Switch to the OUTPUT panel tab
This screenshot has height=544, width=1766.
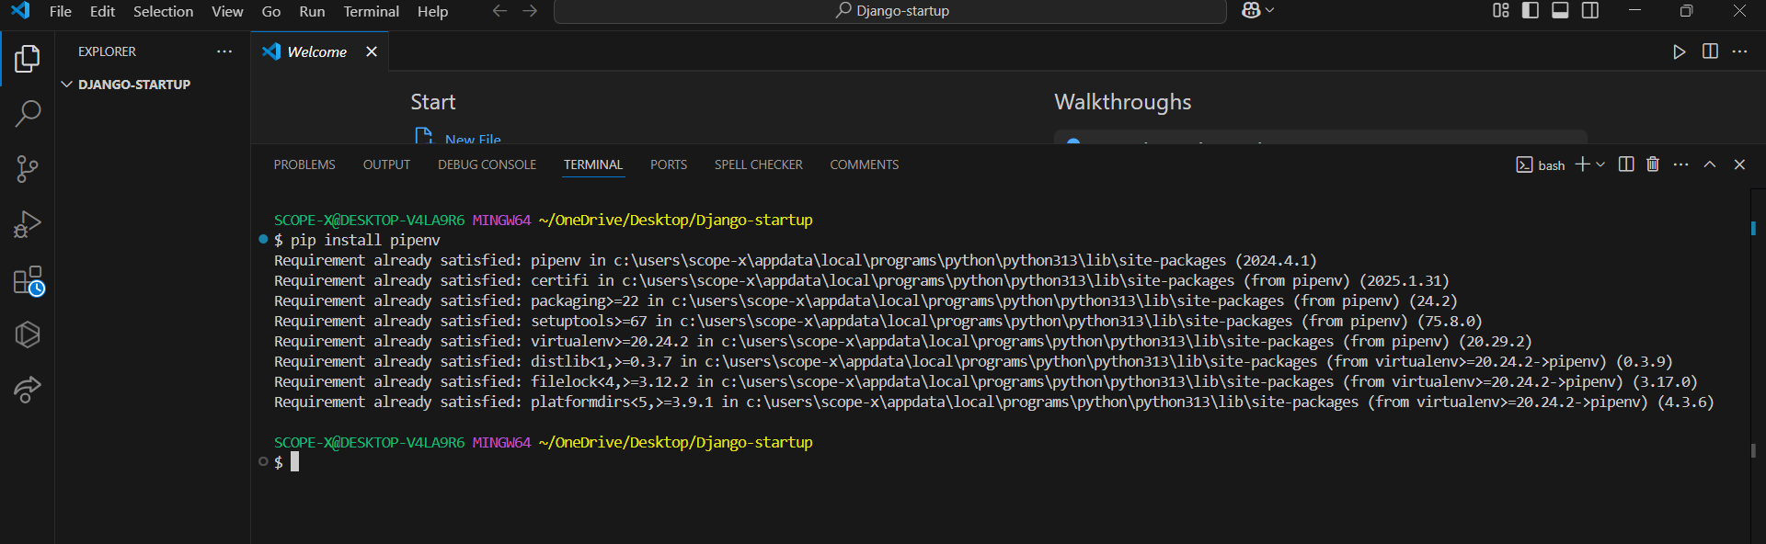386,164
